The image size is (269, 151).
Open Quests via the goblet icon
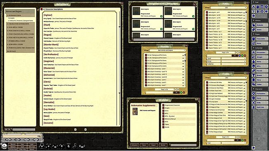pyautogui.click(x=254, y=75)
